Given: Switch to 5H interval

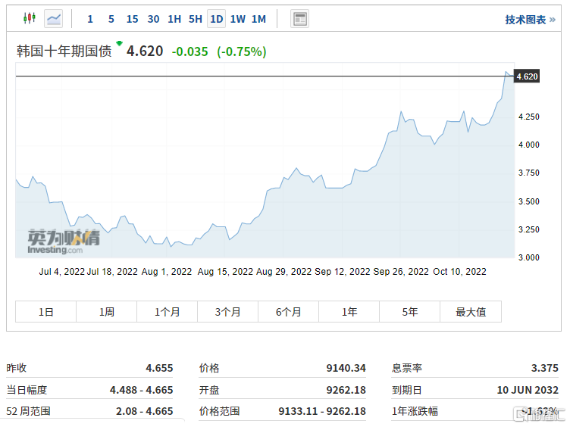Looking at the screenshot, I should click(x=196, y=19).
